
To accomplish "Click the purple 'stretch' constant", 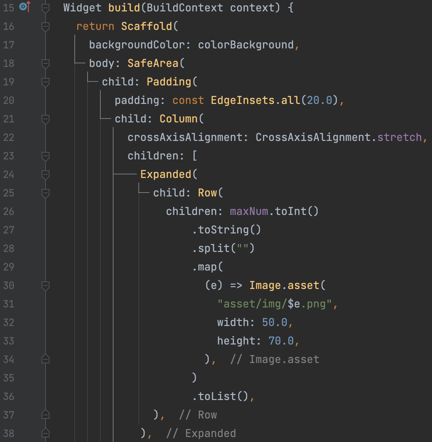I will [x=400, y=137].
